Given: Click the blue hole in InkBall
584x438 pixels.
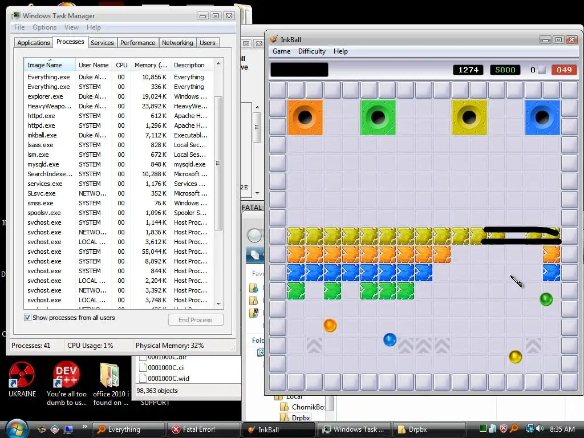Looking at the screenshot, I should (x=542, y=117).
